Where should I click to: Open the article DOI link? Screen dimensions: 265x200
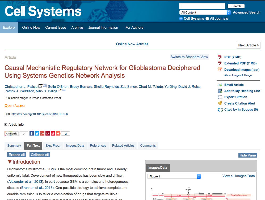tap(40, 114)
